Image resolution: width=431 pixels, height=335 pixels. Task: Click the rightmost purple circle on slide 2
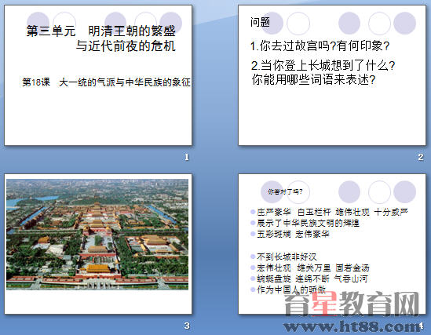pyautogui.click(x=404, y=23)
